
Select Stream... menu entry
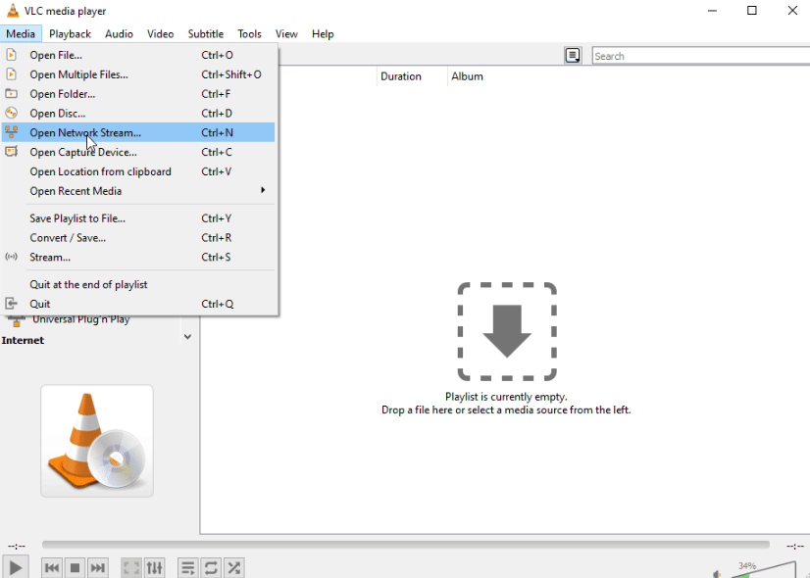coord(138,257)
